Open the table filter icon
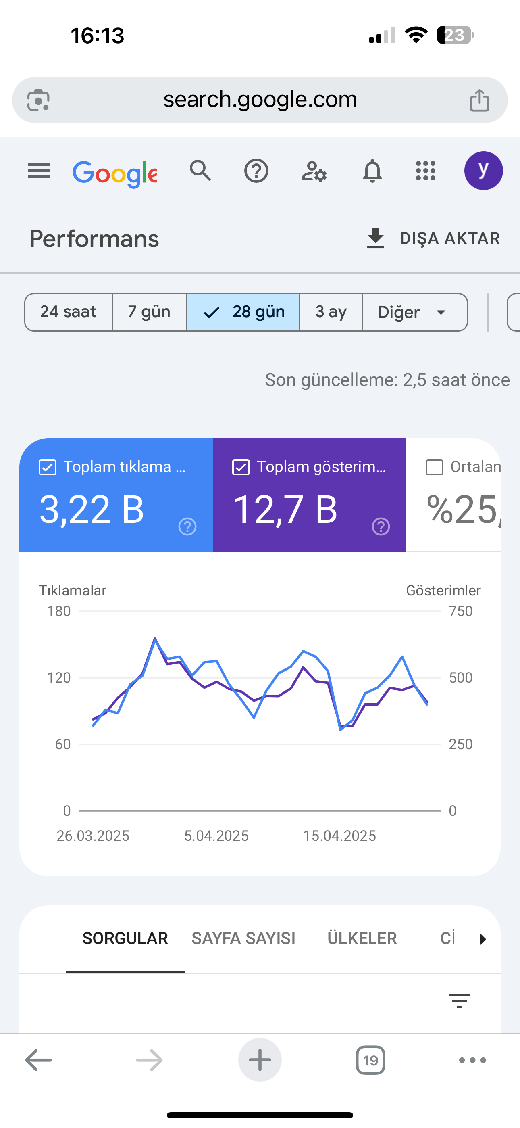520x1128 pixels. point(459,1001)
